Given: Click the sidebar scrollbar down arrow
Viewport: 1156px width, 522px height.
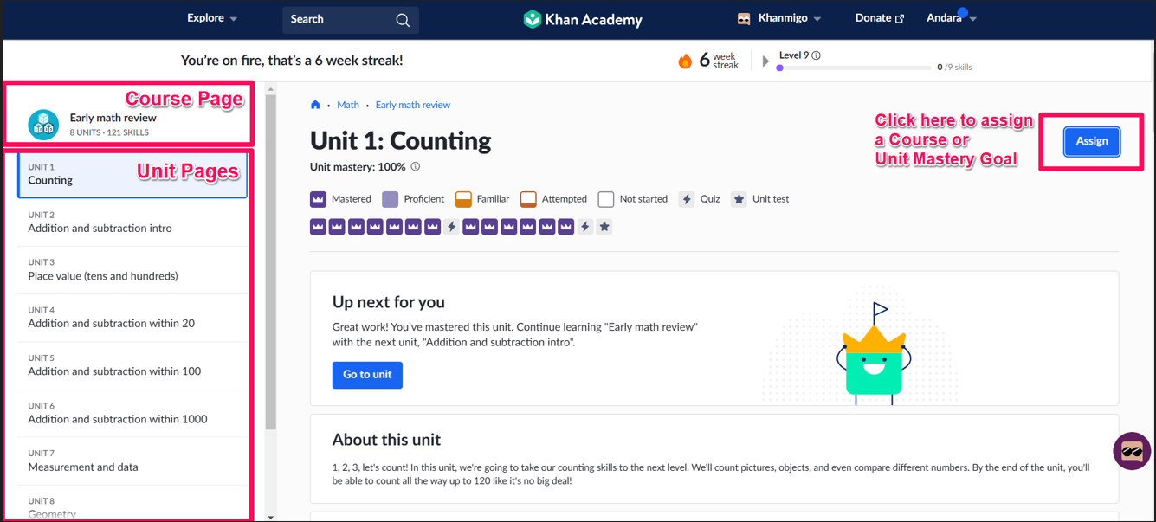Looking at the screenshot, I should (271, 517).
